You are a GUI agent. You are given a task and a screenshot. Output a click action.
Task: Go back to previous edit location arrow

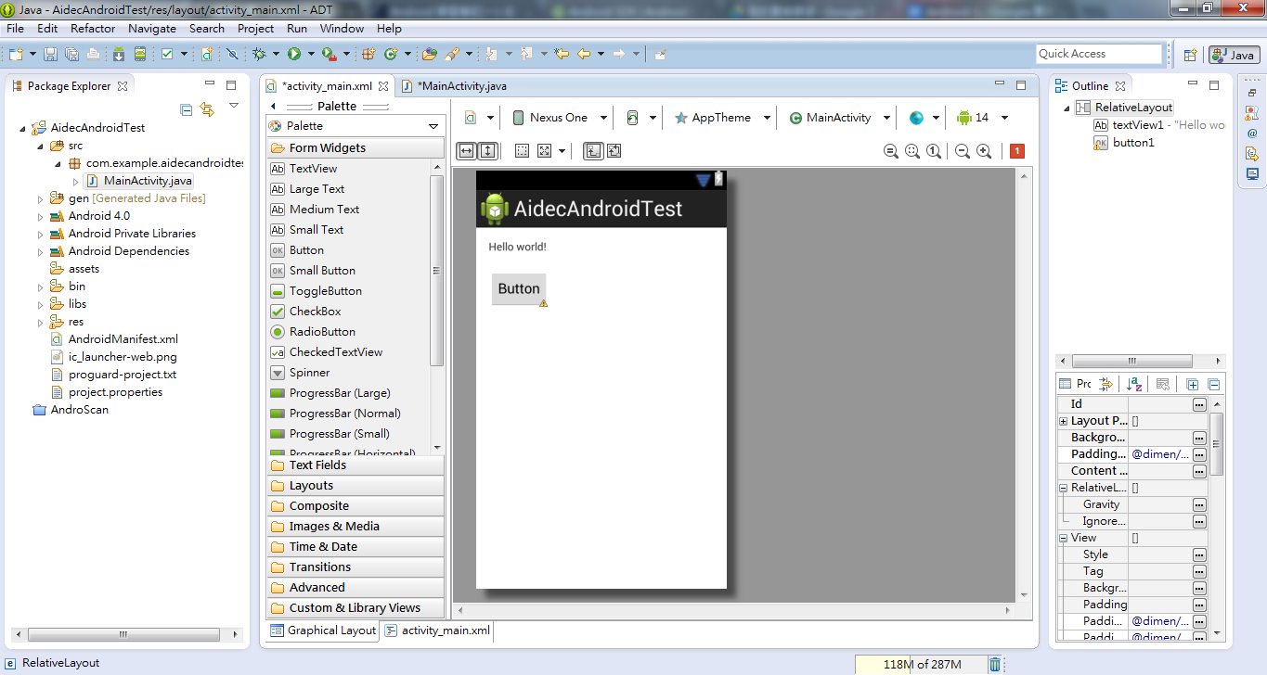tap(562, 54)
